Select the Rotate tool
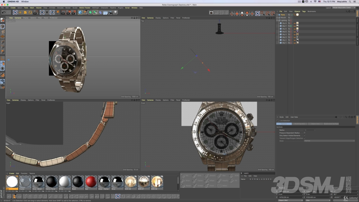 (x=30, y=12)
